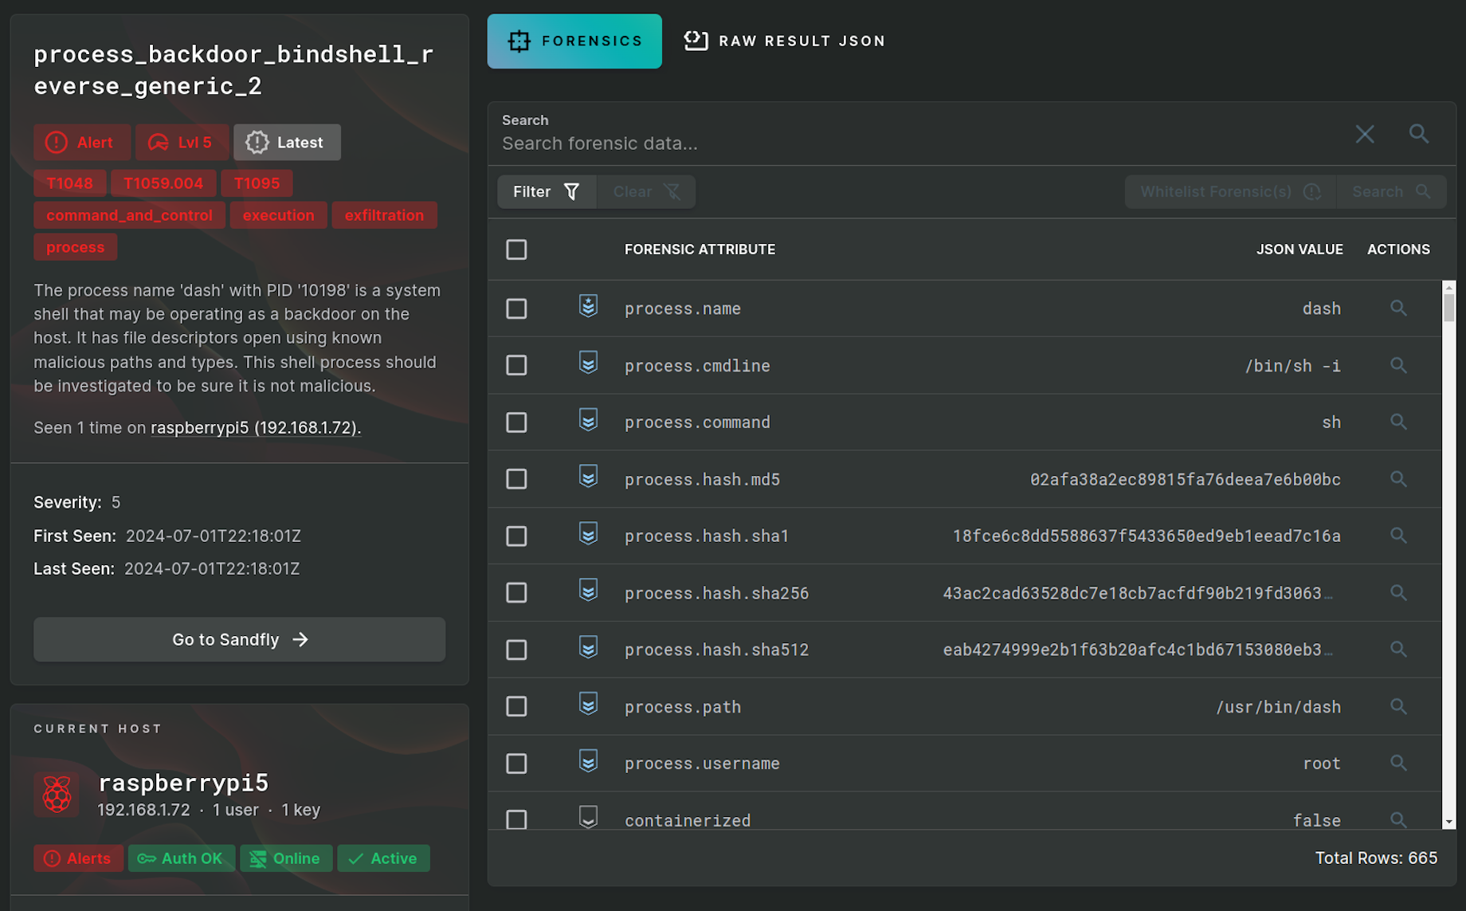
Task: Click the FORENSIC ATTRIBUTE column header
Action: pos(700,249)
